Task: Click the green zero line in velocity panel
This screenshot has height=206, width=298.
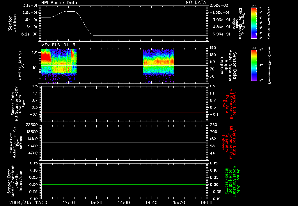Action: pyautogui.click(x=124, y=184)
